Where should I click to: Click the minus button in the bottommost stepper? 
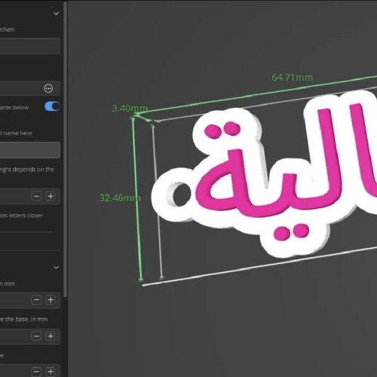36,372
